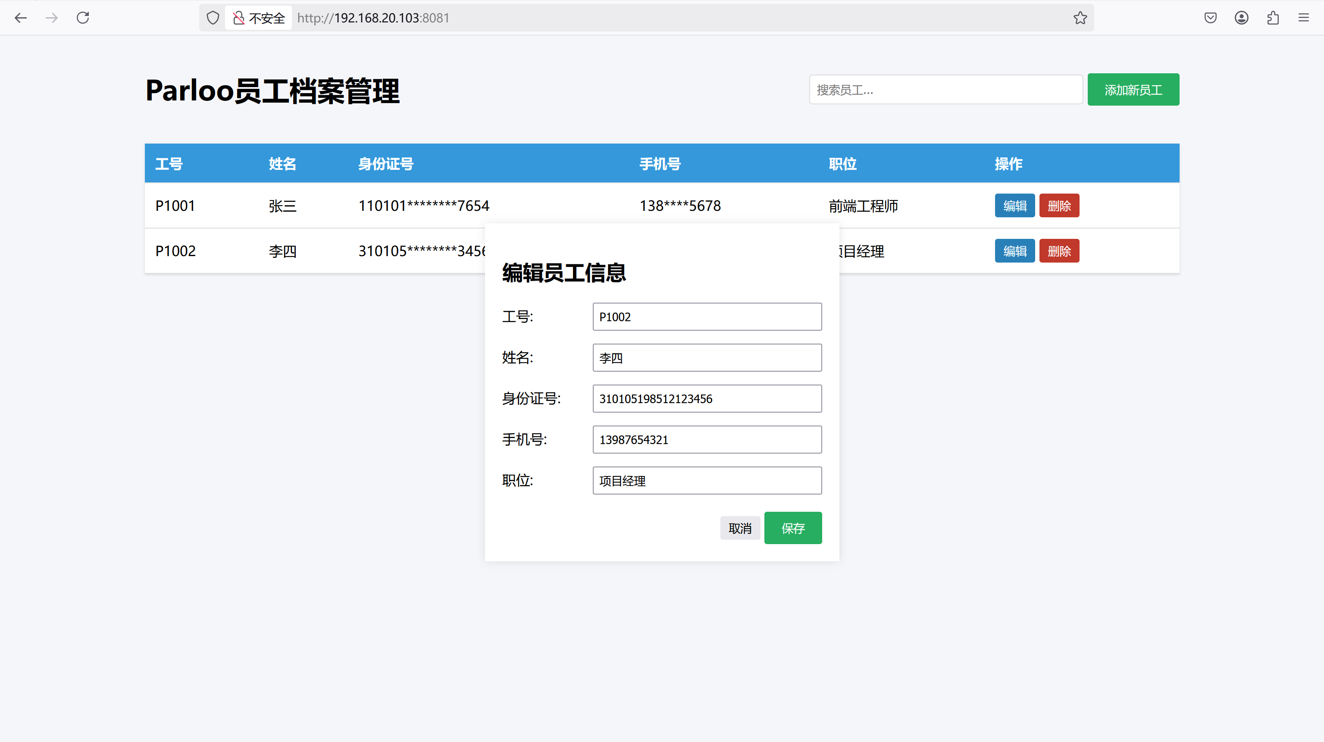The width and height of the screenshot is (1324, 742).
Task: Click the 工号 field containing P1002
Action: pos(707,316)
